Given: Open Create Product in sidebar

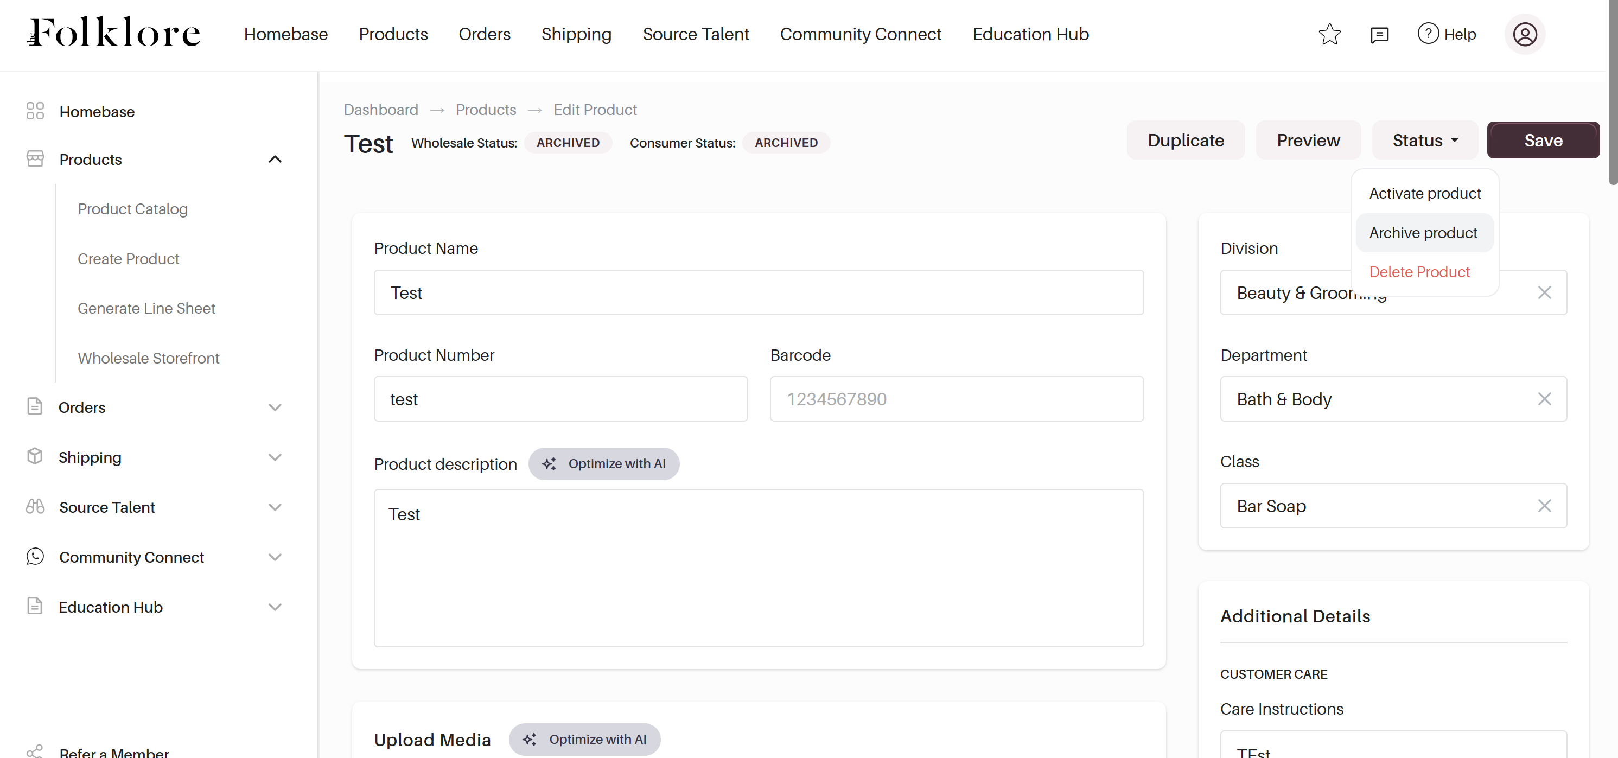Looking at the screenshot, I should click(x=128, y=259).
